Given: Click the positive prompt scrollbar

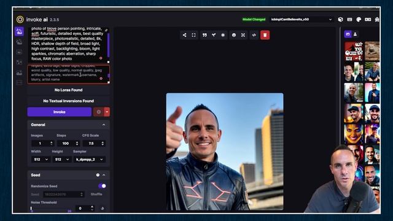Looking at the screenshot, I should (108, 45).
